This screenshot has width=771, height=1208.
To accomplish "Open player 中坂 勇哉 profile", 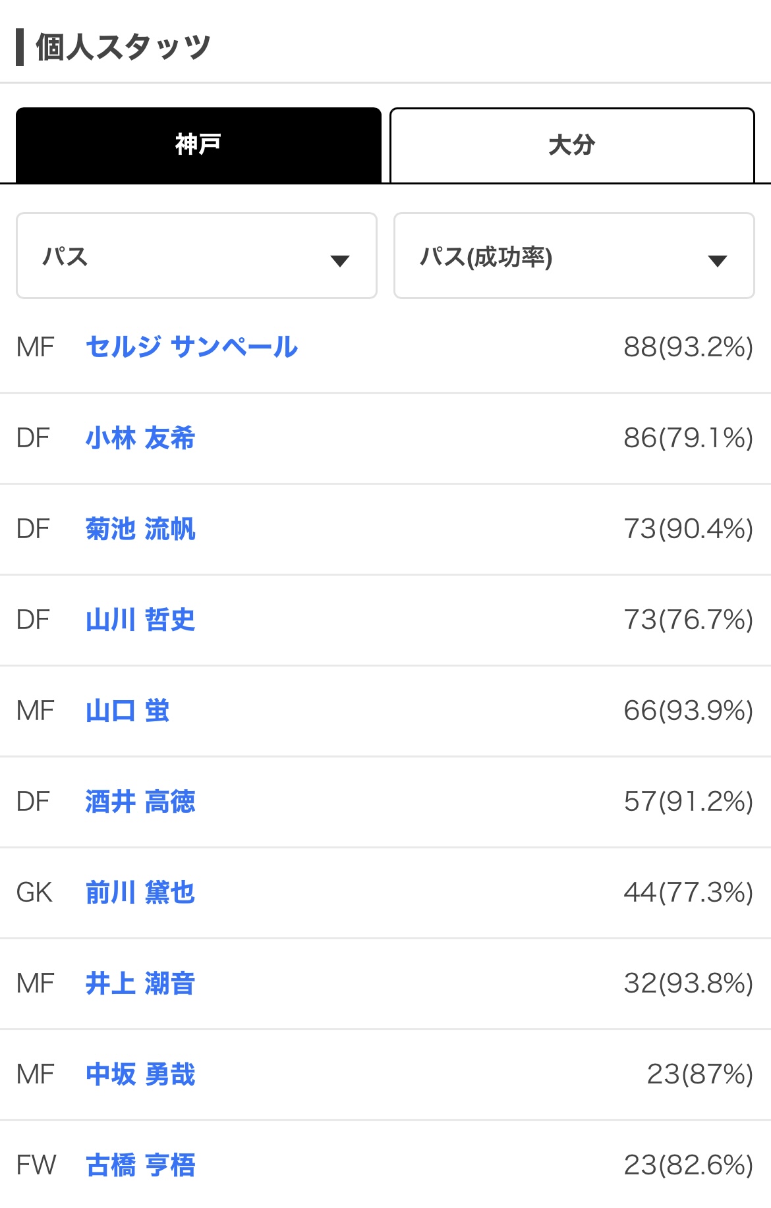I will click(x=140, y=1074).
